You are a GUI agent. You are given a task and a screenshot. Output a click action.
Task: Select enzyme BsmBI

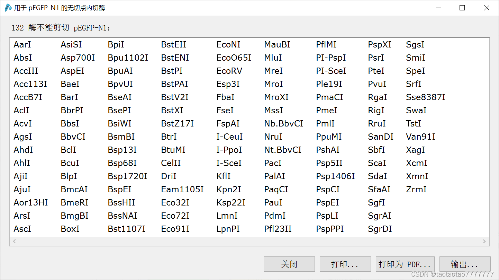pyautogui.click(x=121, y=137)
